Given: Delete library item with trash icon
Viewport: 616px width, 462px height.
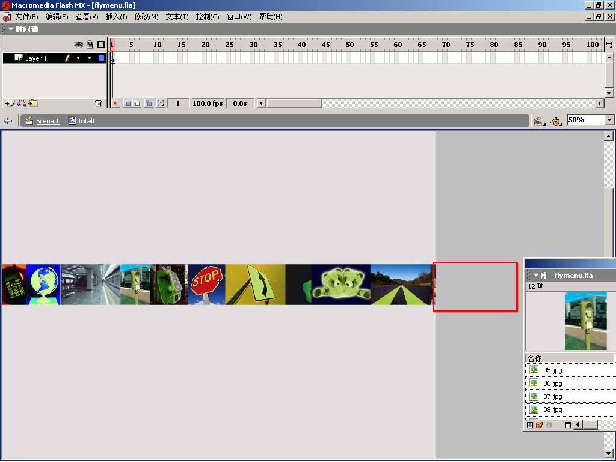Looking at the screenshot, I should pyautogui.click(x=568, y=425).
